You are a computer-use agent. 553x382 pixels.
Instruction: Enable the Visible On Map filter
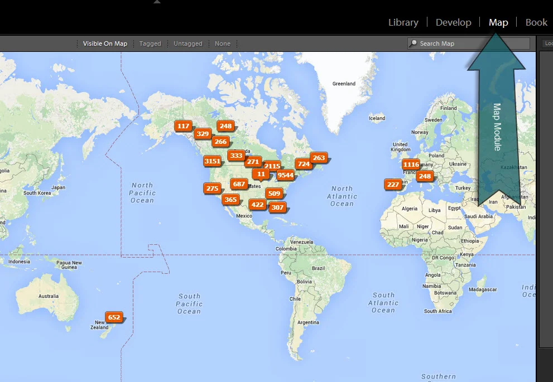click(105, 43)
